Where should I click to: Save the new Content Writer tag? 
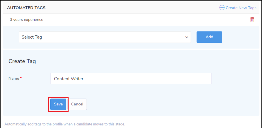tap(58, 104)
